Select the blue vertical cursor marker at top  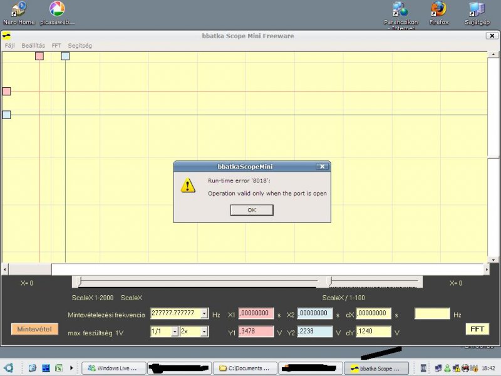click(65, 56)
